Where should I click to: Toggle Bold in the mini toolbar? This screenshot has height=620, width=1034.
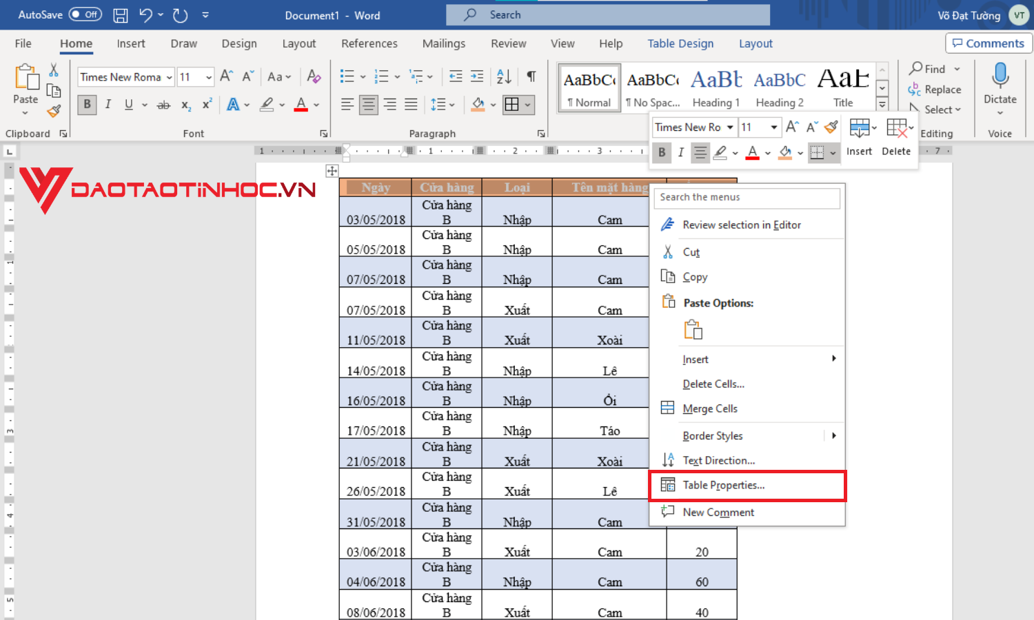point(662,152)
